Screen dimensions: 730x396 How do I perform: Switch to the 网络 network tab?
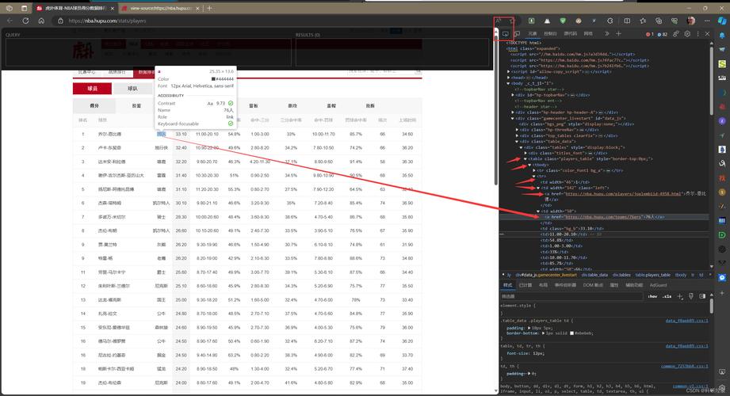[x=588, y=33]
